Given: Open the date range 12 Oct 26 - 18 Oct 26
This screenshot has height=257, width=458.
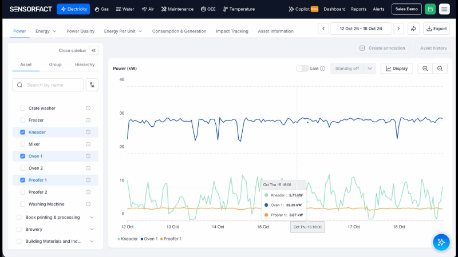Looking at the screenshot, I should point(361,29).
